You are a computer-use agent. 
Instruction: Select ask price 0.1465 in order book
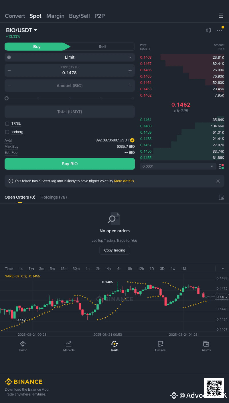click(146, 76)
